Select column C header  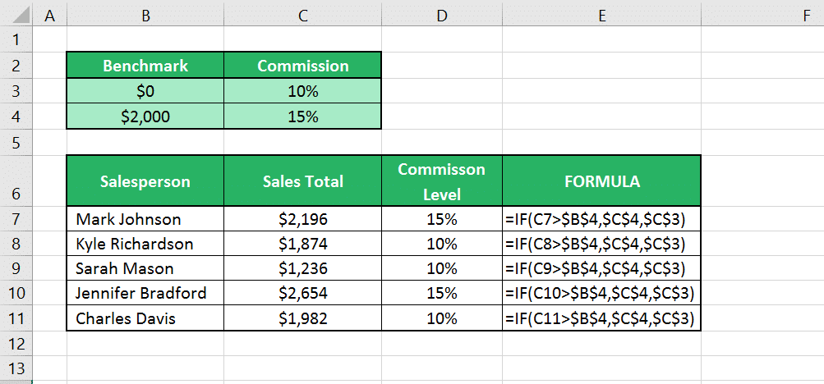point(302,14)
